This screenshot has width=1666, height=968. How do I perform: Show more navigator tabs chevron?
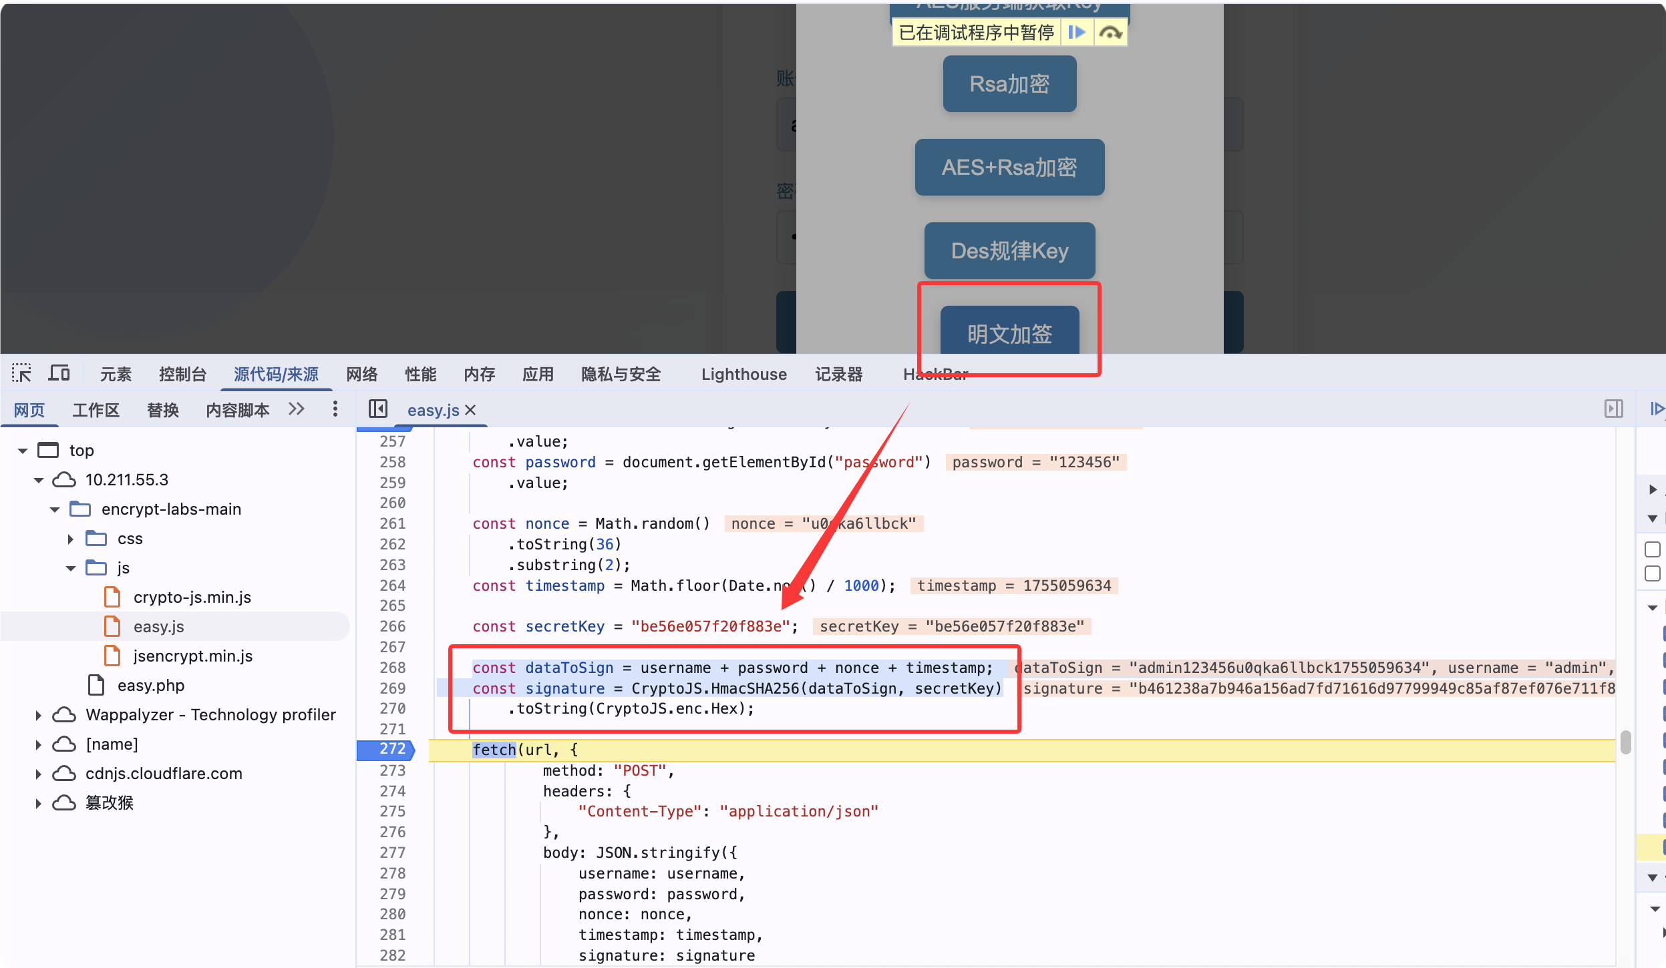[297, 409]
